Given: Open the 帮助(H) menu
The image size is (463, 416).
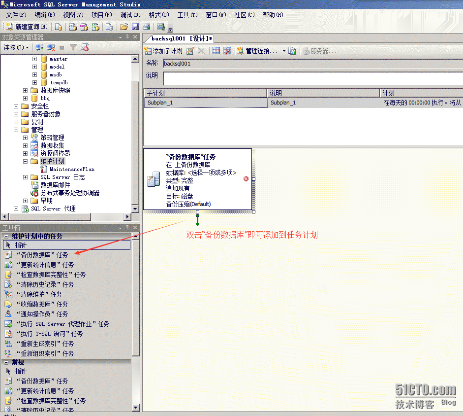Looking at the screenshot, I should (x=273, y=15).
